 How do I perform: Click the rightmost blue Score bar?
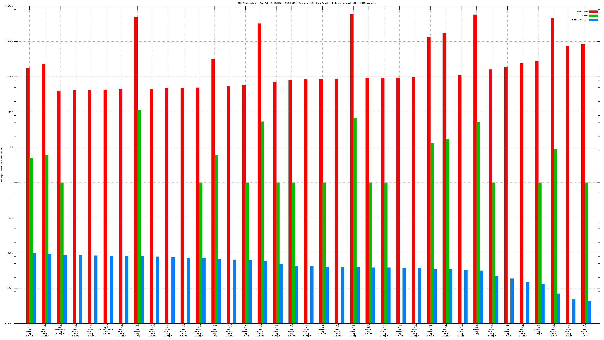pyautogui.click(x=589, y=312)
